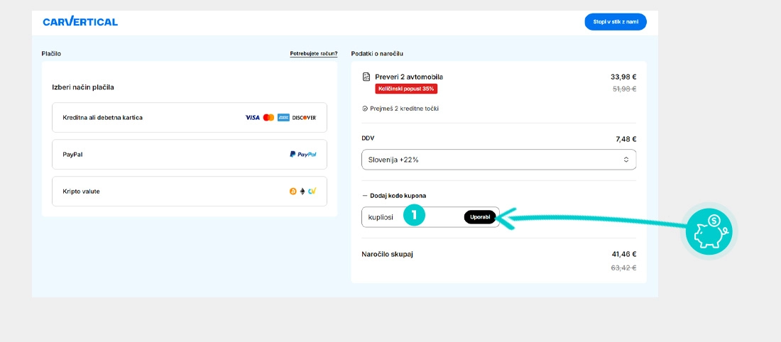Open the Potrebujete račun? link
This screenshot has width=781, height=342.
coord(313,53)
